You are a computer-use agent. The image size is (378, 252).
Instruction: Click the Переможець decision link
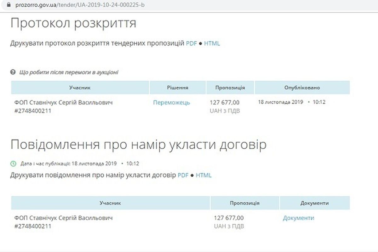tap(171, 102)
